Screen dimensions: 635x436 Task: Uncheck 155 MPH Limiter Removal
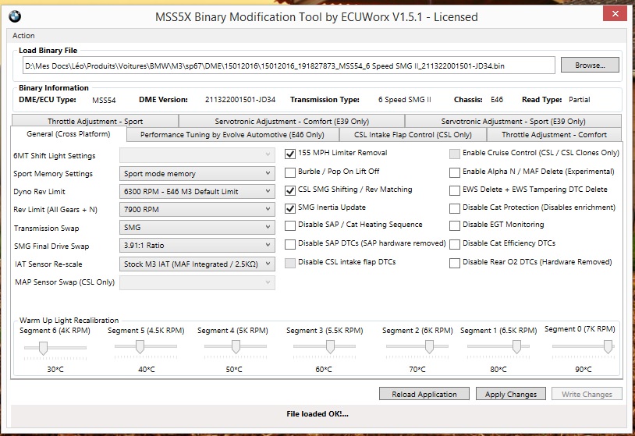[290, 154]
